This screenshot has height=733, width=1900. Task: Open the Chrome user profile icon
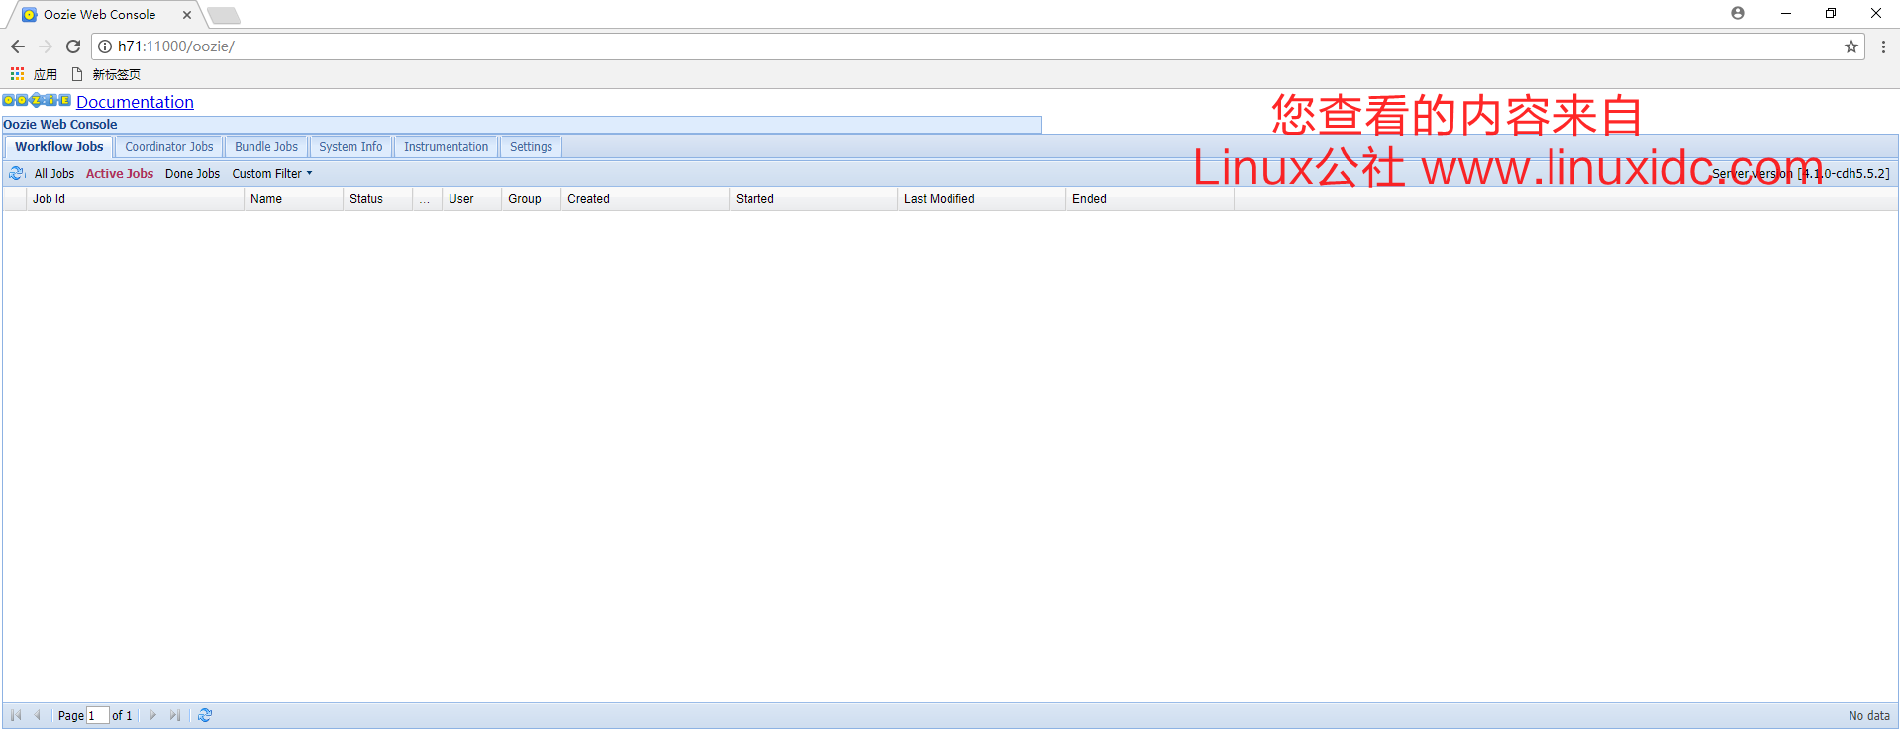(x=1738, y=13)
